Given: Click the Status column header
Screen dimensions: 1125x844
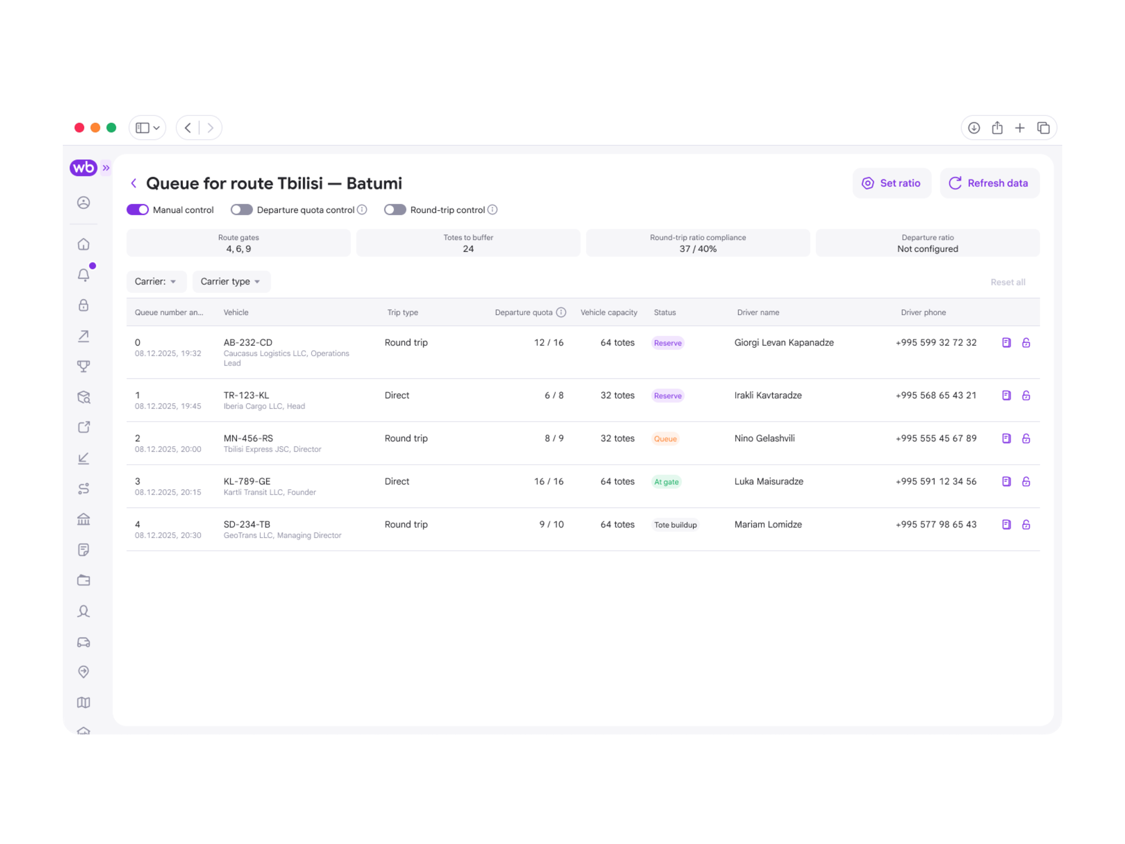Looking at the screenshot, I should click(x=665, y=312).
